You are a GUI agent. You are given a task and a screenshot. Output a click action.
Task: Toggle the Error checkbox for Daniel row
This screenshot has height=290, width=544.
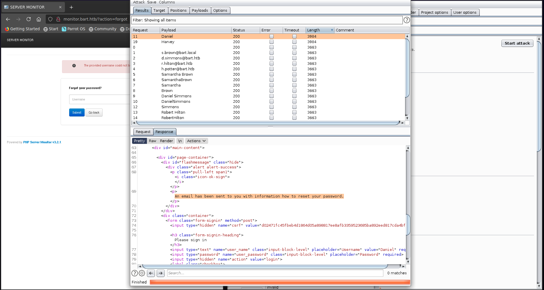(272, 36)
